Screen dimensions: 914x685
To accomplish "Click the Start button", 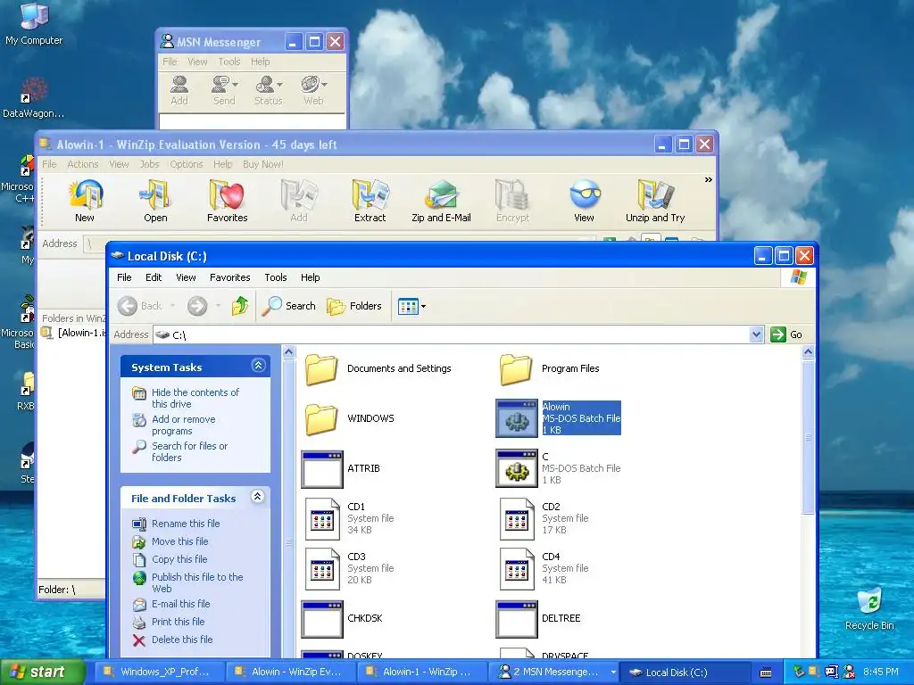I will point(43,673).
